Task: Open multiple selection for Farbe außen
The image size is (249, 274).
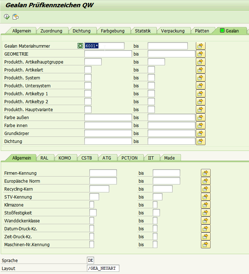Action: 201,117
